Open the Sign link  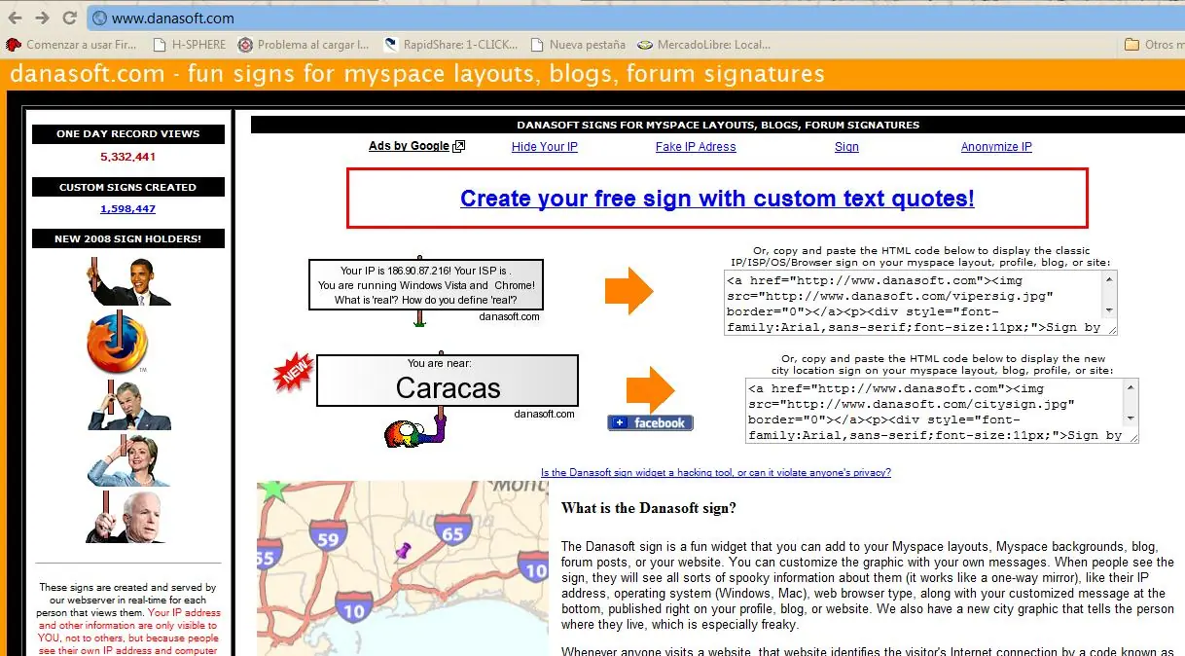click(x=846, y=147)
